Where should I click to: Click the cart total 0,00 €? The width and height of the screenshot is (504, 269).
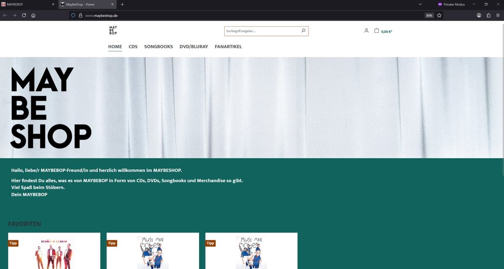(x=387, y=31)
